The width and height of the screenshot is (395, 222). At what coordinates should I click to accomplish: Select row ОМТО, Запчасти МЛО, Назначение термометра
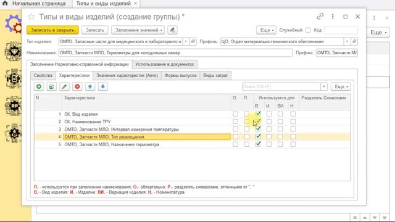[x=192, y=144]
